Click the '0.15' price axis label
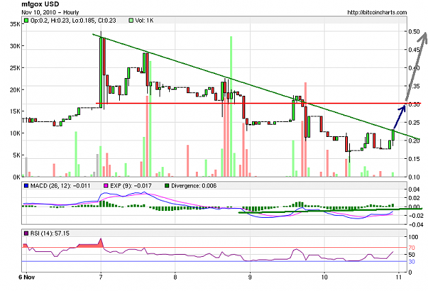 (414, 159)
